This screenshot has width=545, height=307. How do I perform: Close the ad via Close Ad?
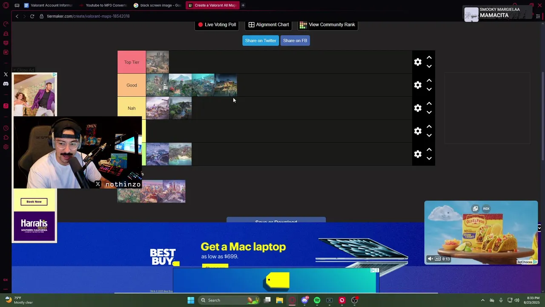(23, 70)
